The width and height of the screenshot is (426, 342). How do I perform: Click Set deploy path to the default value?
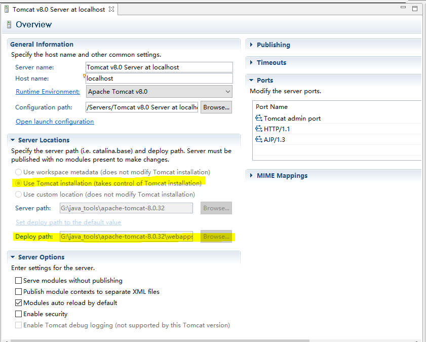click(68, 222)
